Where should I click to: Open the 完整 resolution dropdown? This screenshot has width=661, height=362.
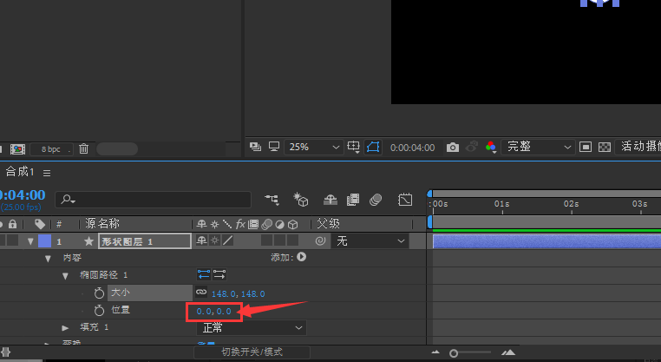point(539,148)
